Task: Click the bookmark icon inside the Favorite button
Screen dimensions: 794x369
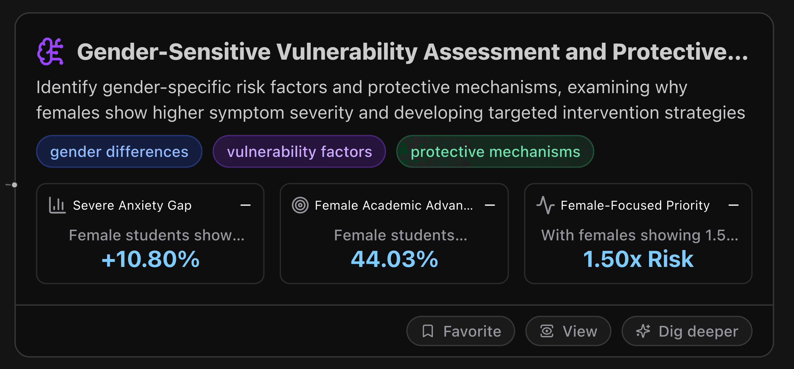Action: tap(428, 331)
